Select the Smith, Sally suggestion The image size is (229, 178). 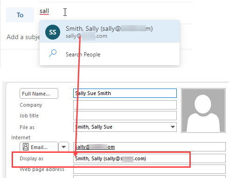(110, 32)
